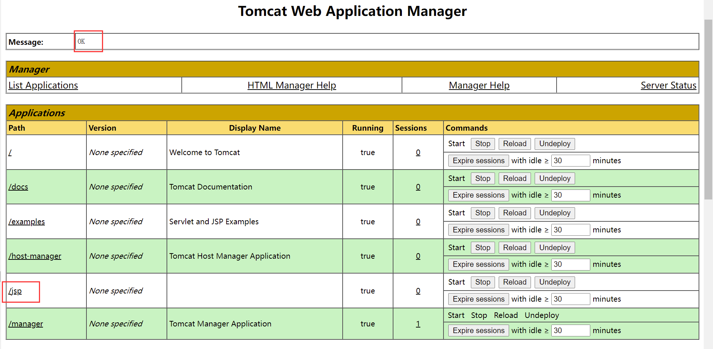Click the idle minutes field for /jsp

tap(570, 299)
